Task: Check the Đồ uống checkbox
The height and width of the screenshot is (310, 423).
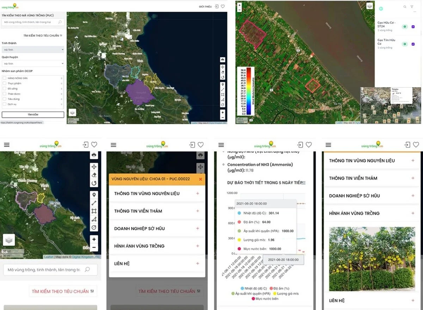Action: pyautogui.click(x=4, y=89)
